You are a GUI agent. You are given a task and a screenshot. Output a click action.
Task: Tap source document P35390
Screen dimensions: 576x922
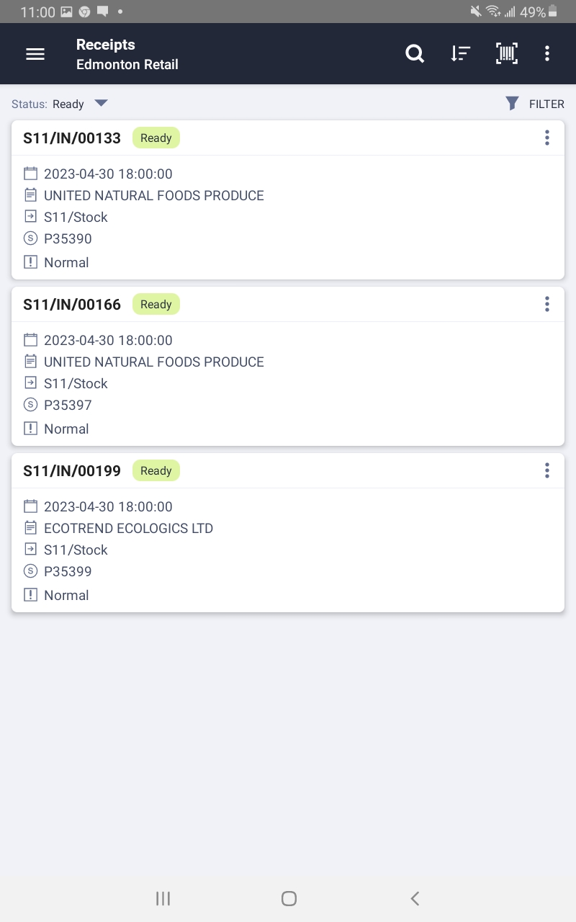(x=68, y=238)
